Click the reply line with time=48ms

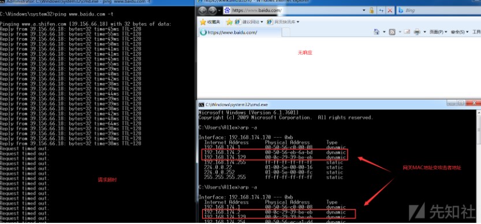[70, 119]
